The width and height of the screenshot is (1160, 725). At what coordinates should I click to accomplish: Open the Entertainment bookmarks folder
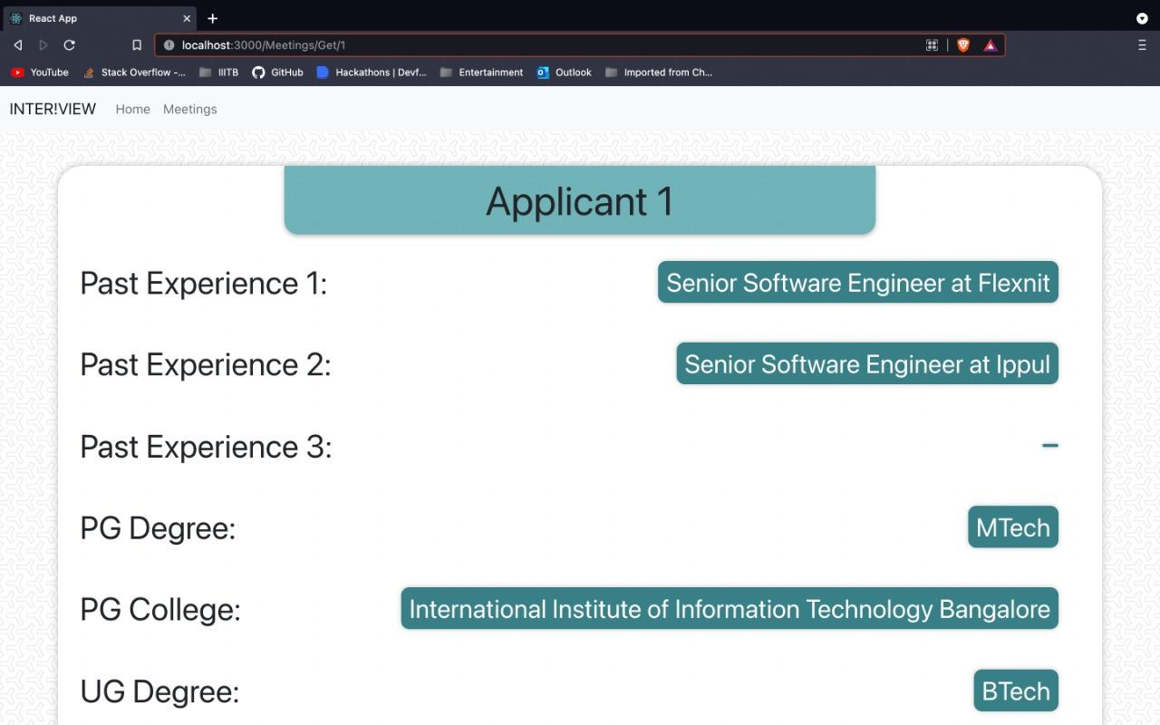point(481,72)
